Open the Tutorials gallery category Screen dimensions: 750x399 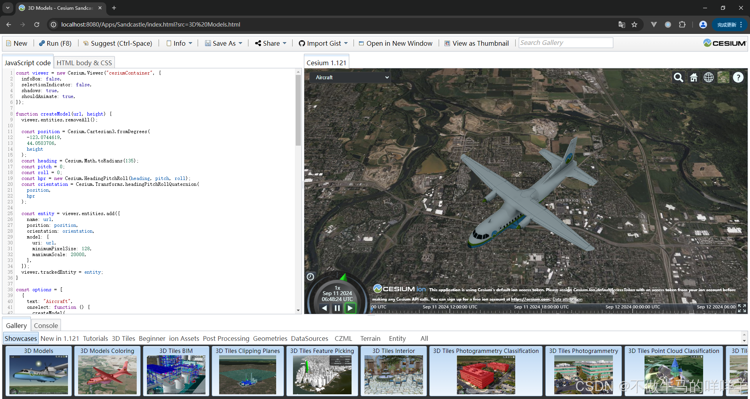click(95, 338)
